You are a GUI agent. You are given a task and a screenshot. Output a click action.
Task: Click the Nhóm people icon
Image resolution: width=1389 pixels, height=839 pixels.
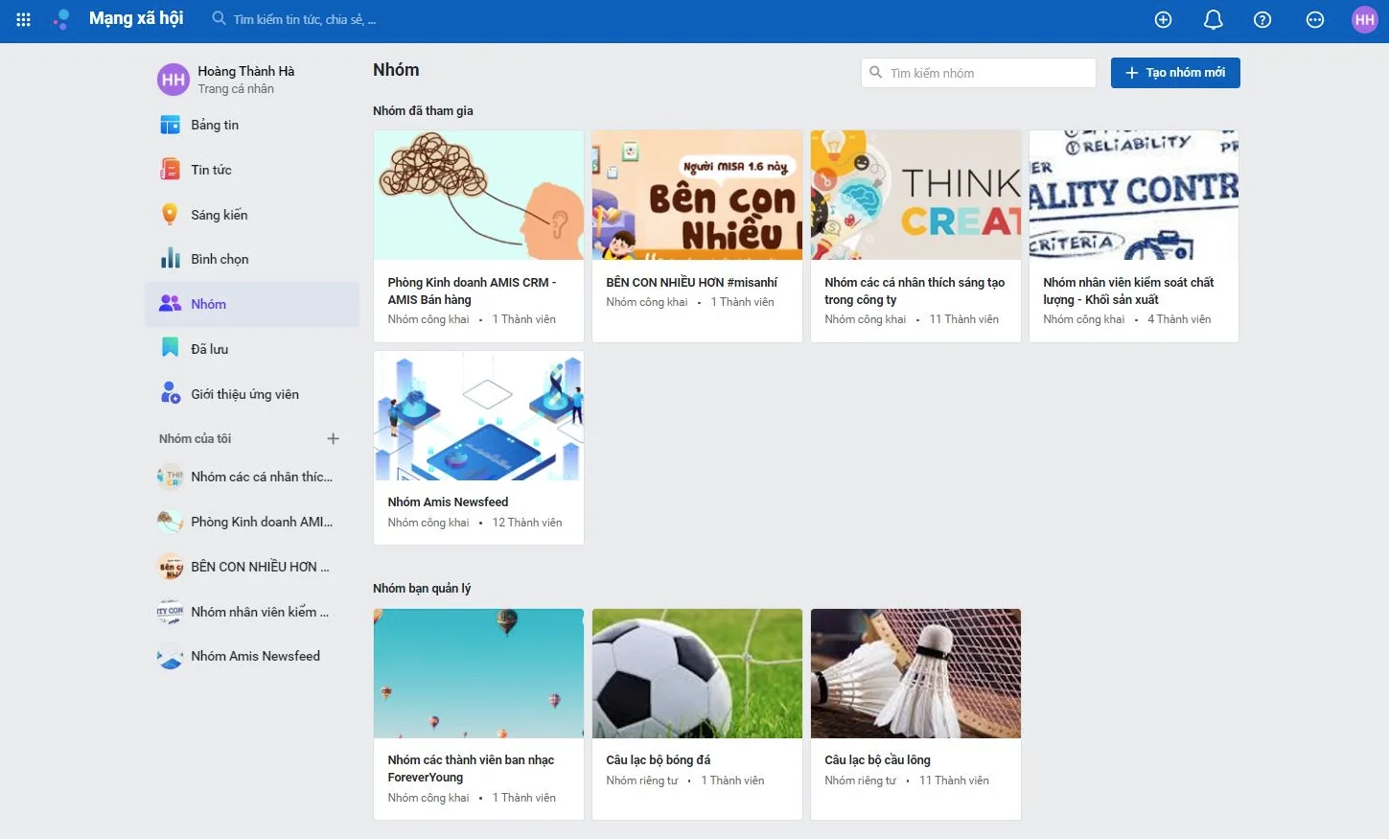[170, 304]
